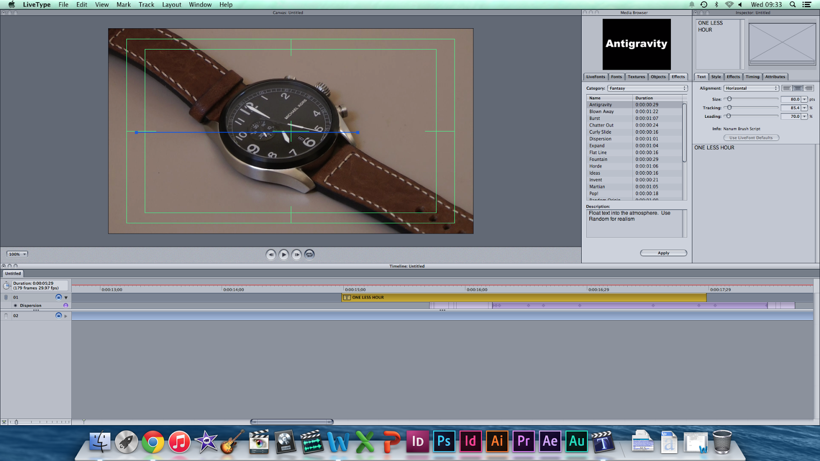This screenshot has width=820, height=461.
Task: Switch to the Fonts tab in Media Browser
Action: coord(617,77)
